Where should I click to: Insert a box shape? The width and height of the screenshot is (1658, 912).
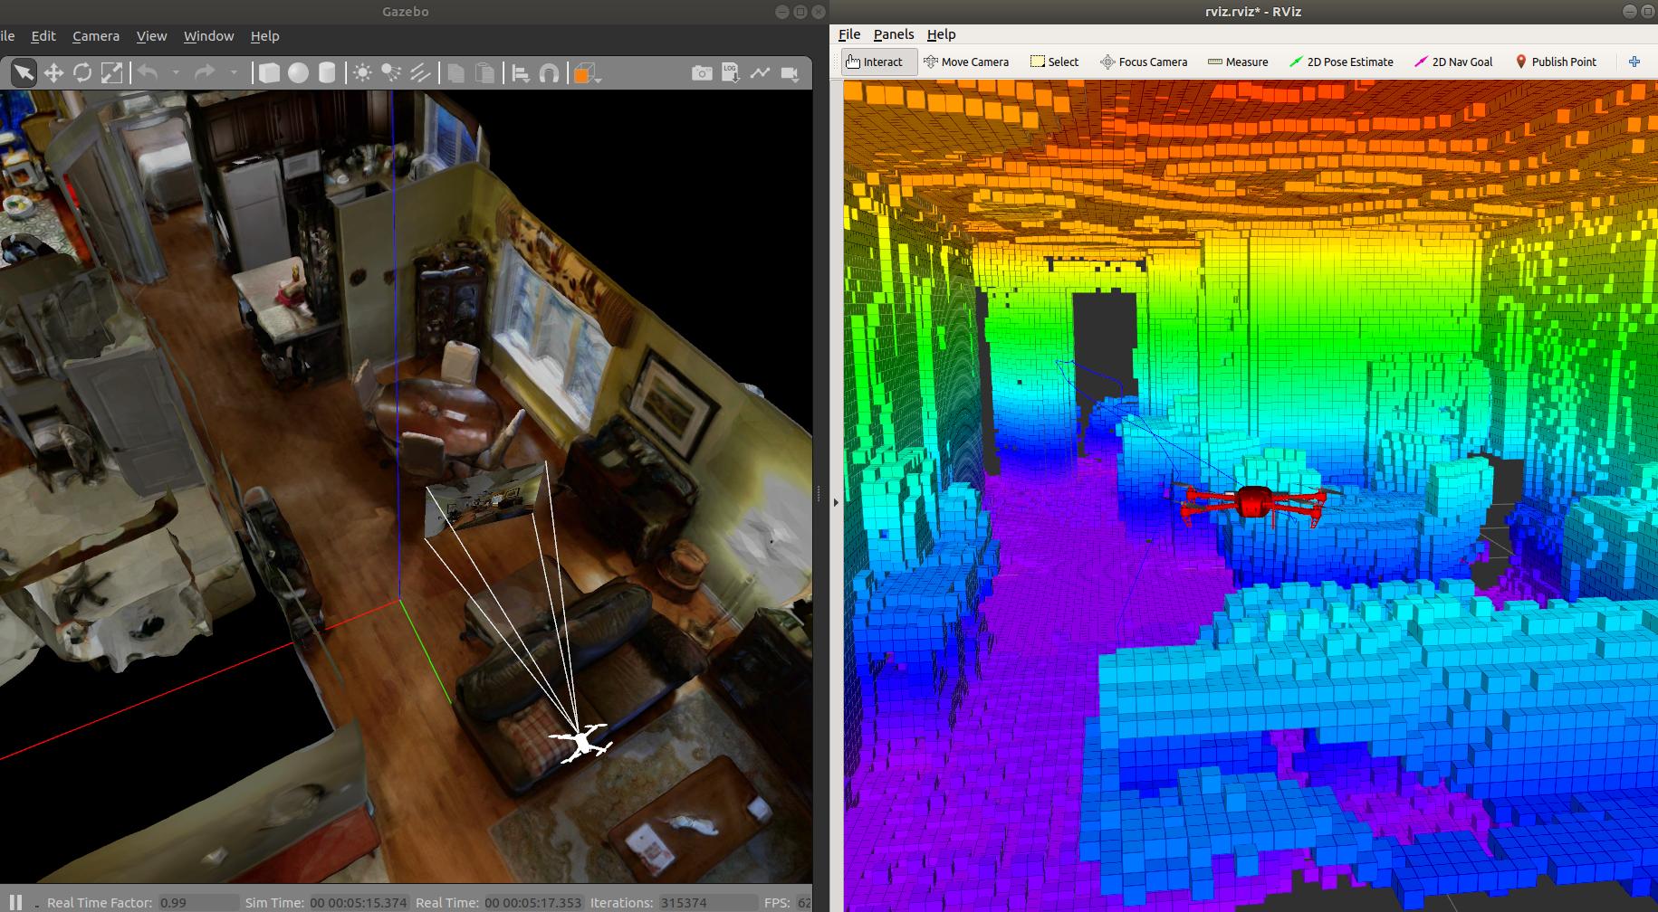(x=269, y=73)
